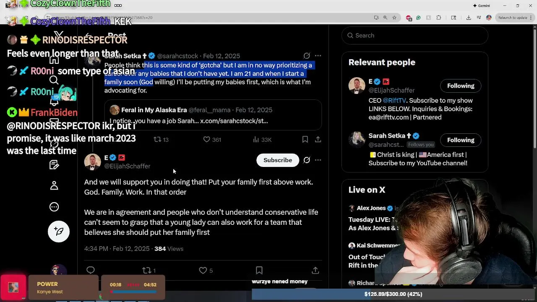Focus the X Search input field
This screenshot has height=302, width=537.
point(414,36)
